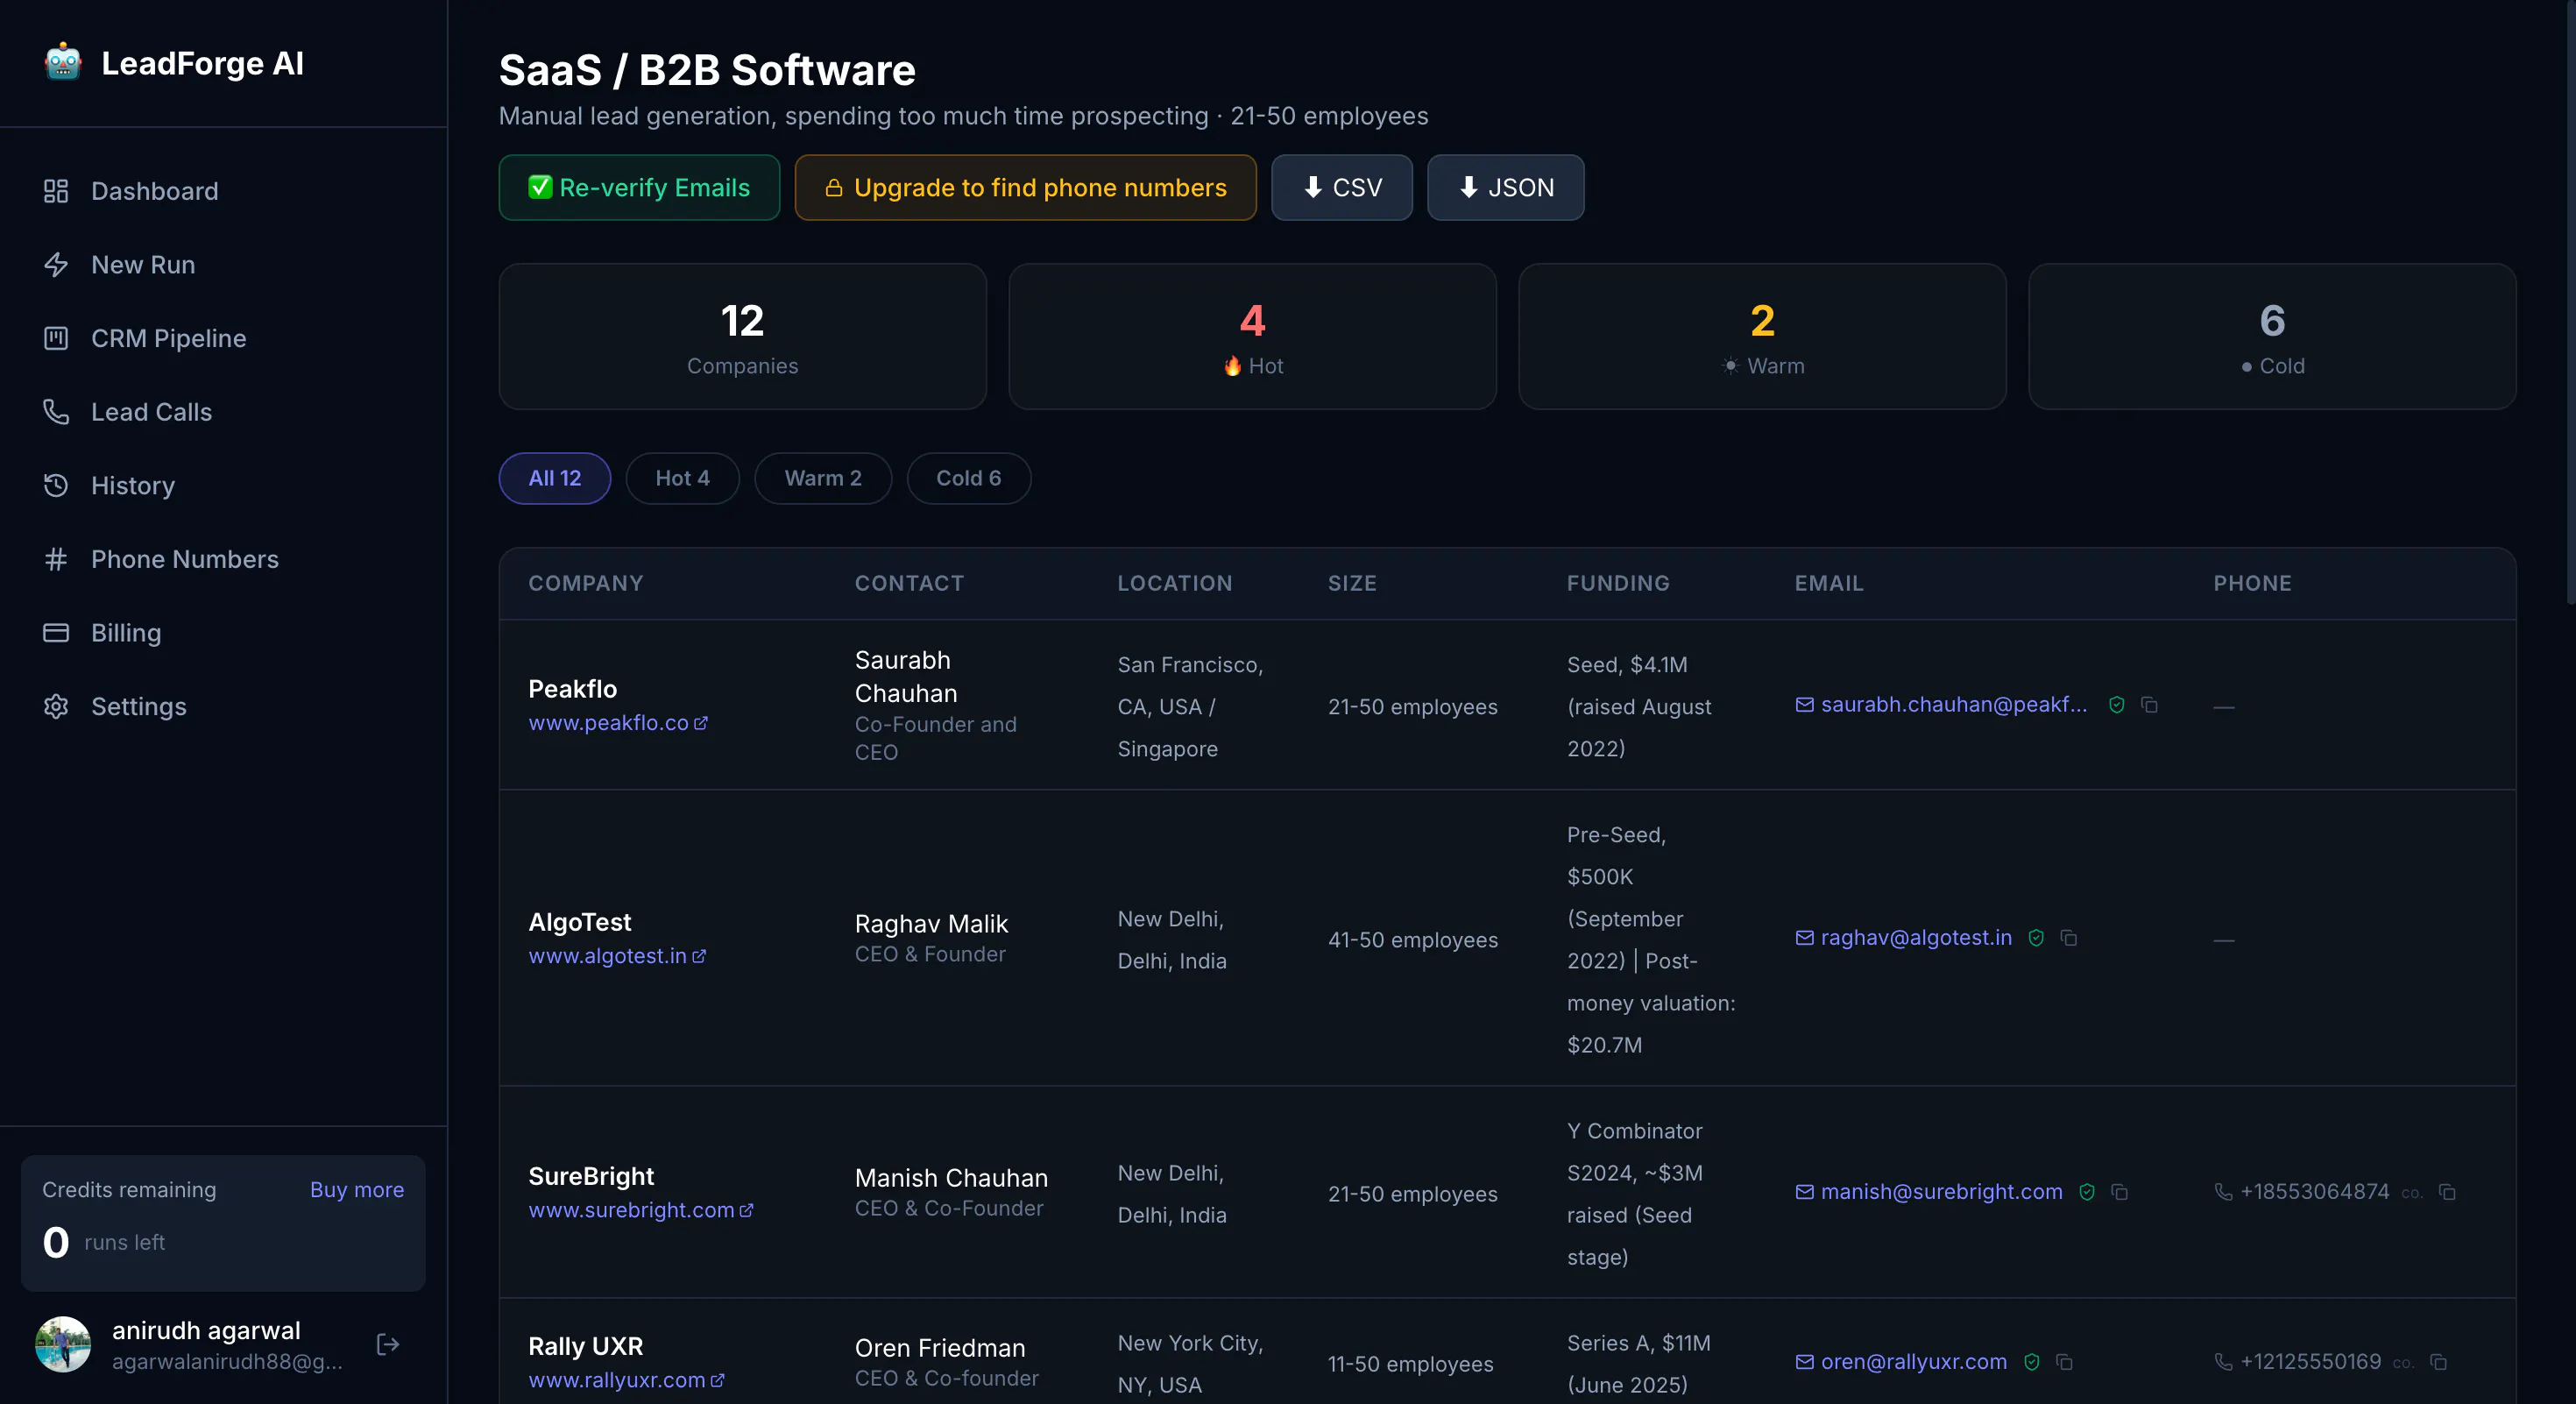Download leads as CSV

[x=1342, y=187]
